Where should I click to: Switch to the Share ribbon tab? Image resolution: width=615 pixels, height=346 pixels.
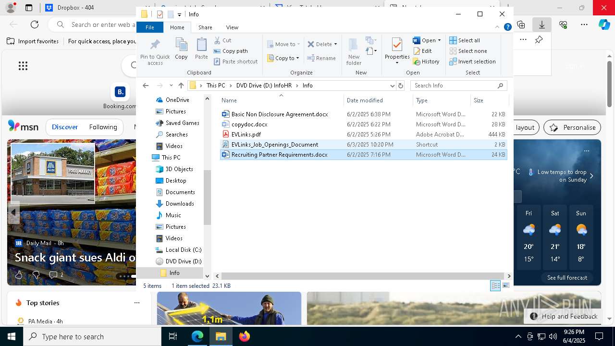[205, 27]
